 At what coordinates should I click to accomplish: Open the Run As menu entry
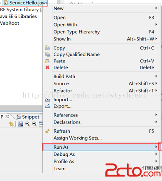click(x=101, y=147)
